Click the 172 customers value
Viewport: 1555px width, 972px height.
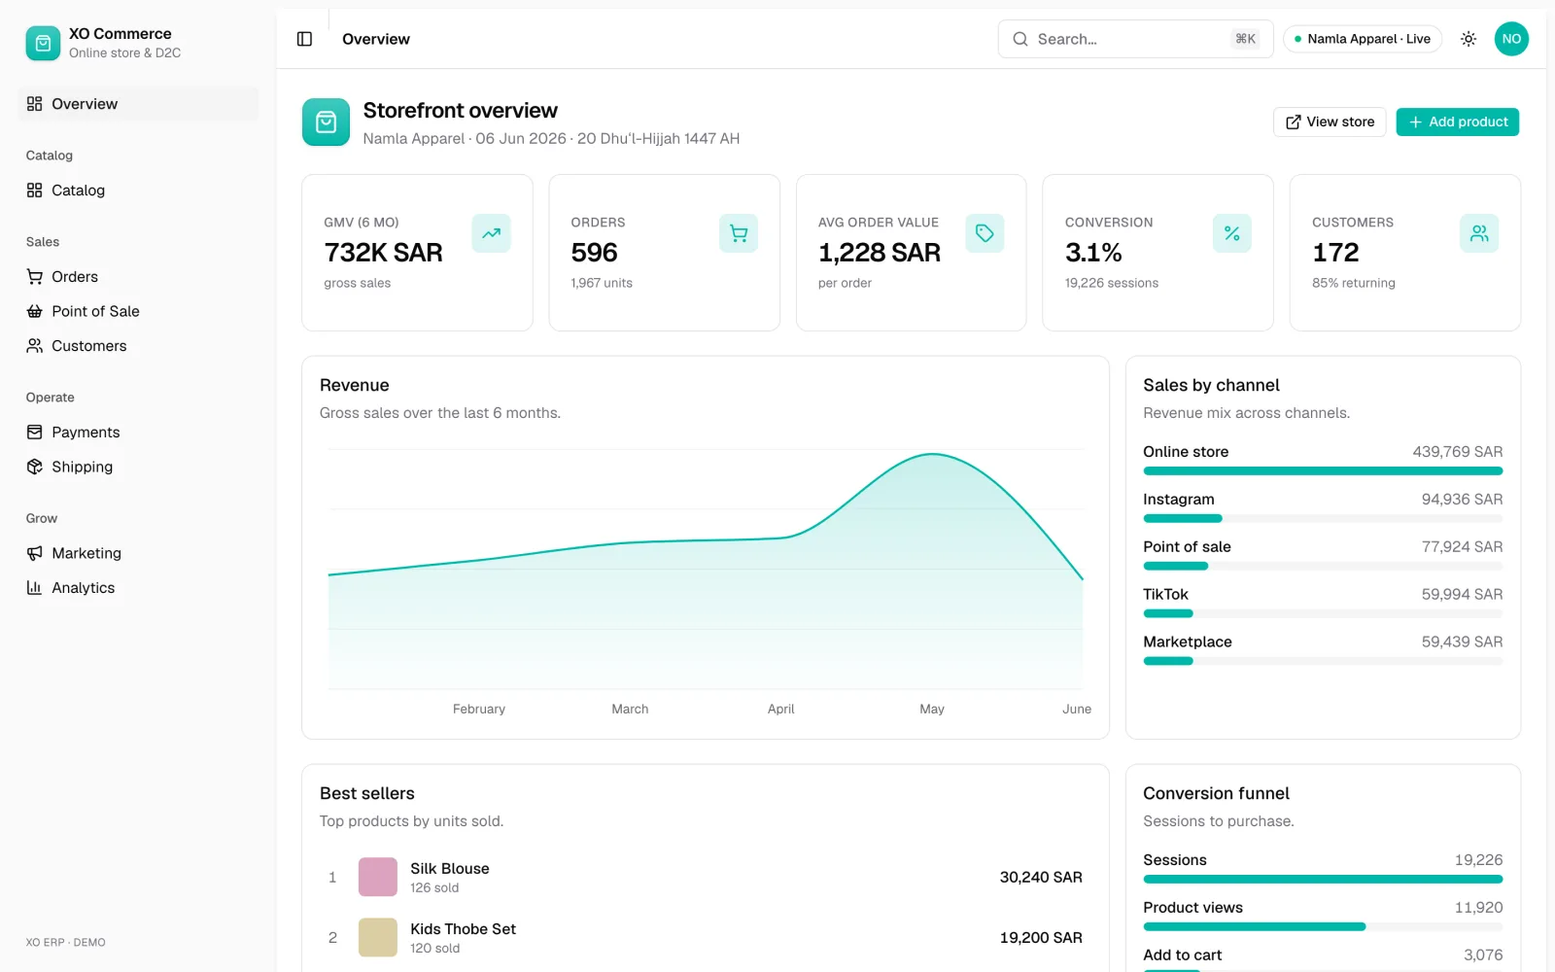coord(1335,253)
